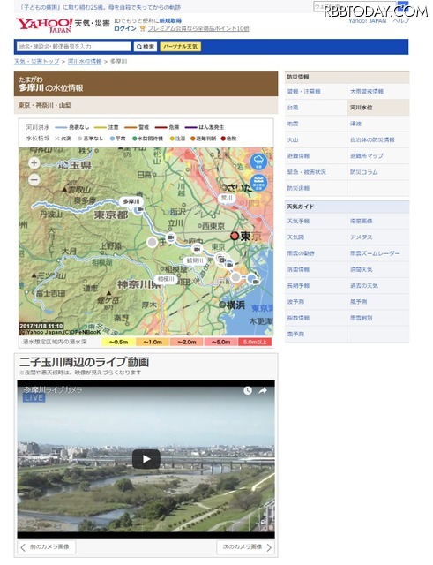Image resolution: width=433 pixels, height=565 pixels.
Task: Show next camera image 次のカメラ画像
Action: click(245, 547)
